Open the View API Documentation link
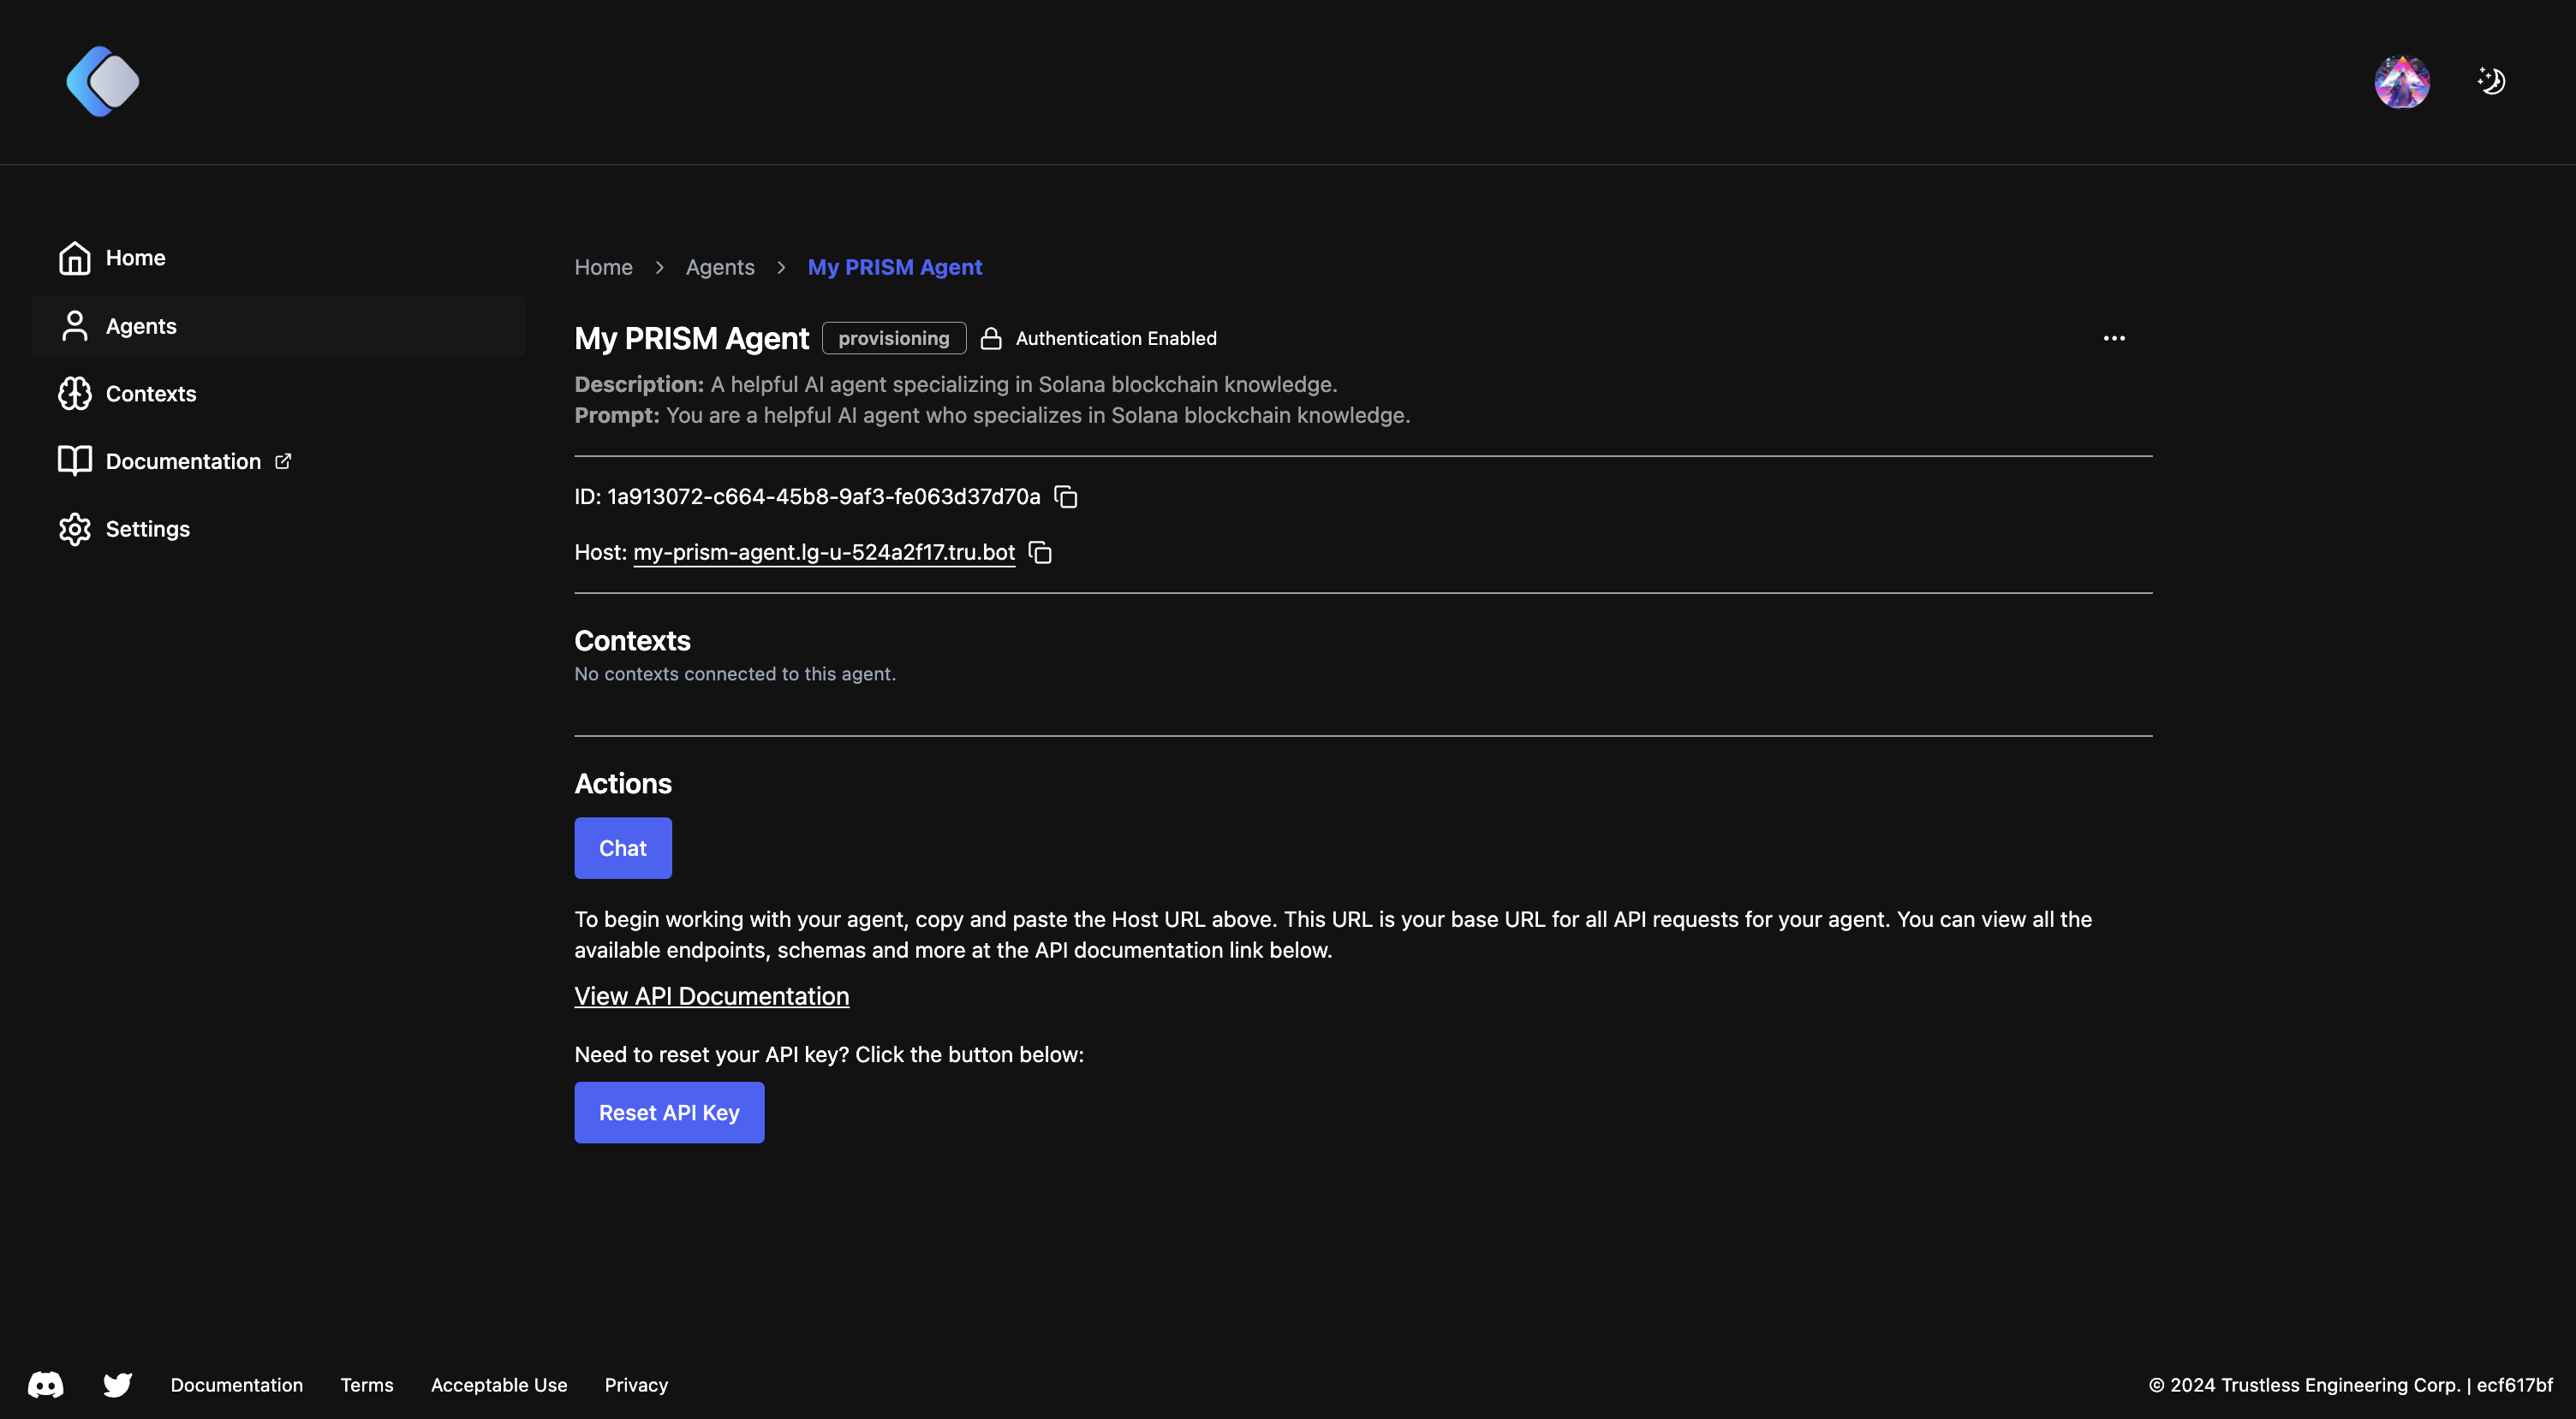 (712, 994)
